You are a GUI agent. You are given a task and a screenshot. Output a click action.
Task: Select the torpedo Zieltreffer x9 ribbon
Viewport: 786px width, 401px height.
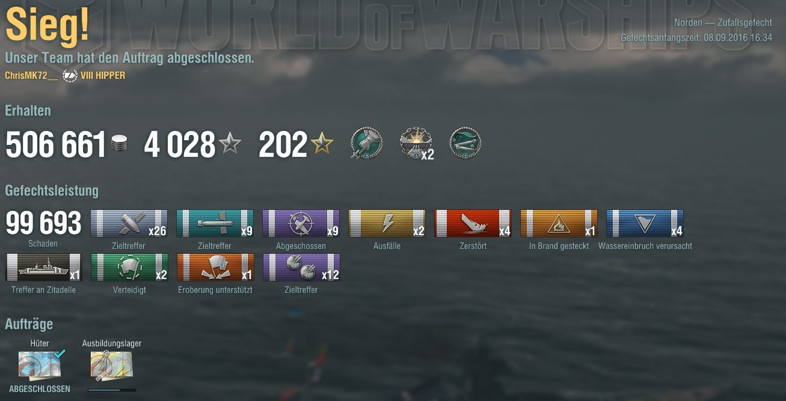(x=215, y=224)
